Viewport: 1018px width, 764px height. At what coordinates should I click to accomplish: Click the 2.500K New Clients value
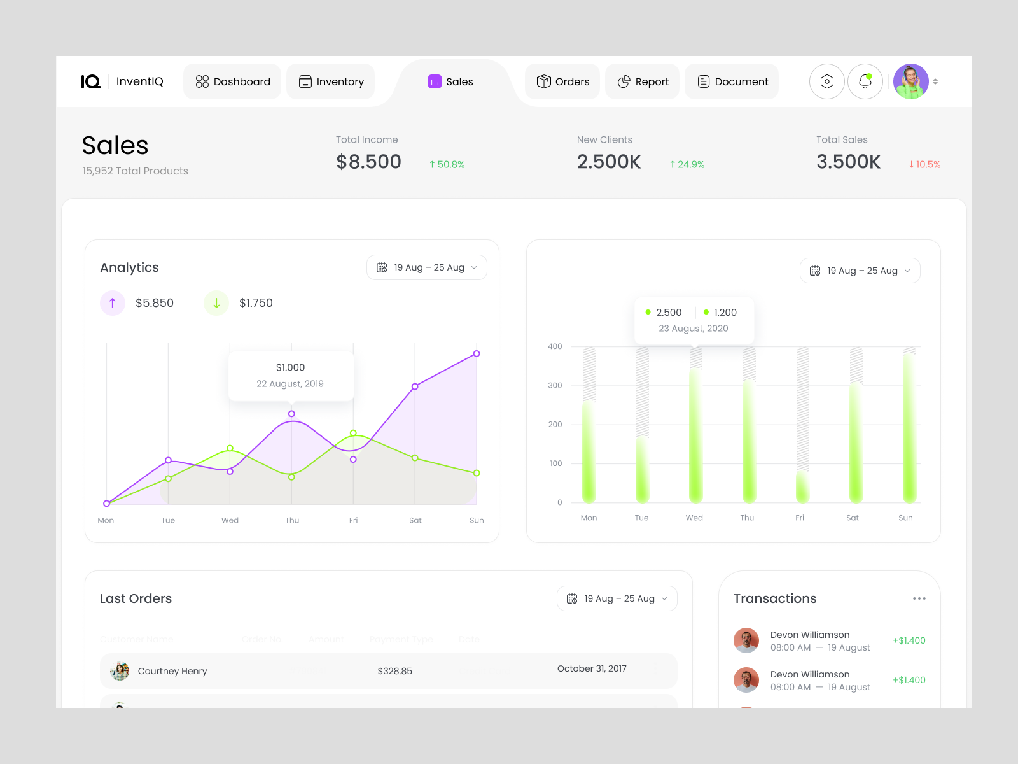[x=609, y=162]
